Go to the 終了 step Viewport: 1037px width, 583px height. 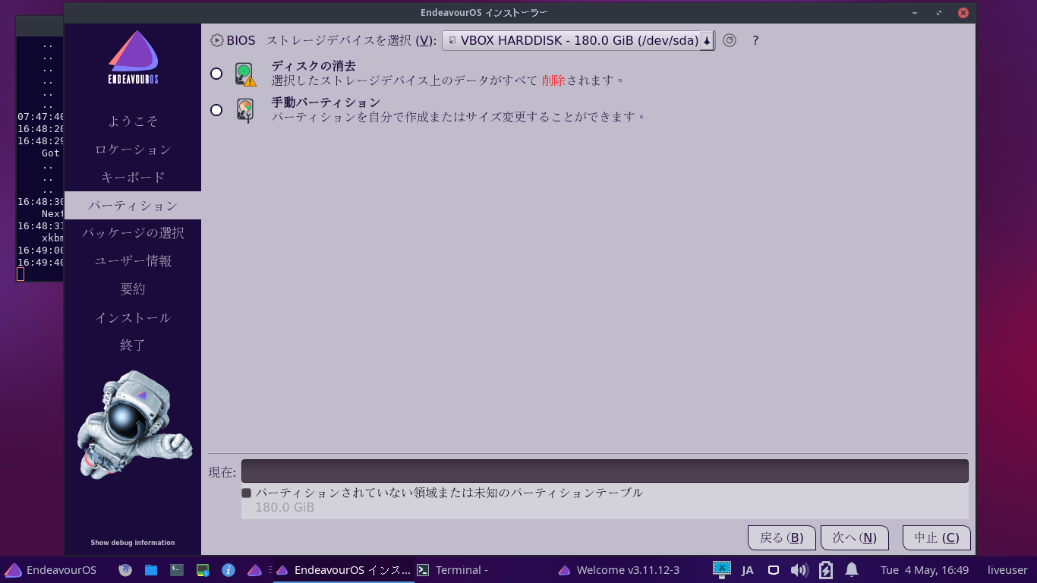133,345
